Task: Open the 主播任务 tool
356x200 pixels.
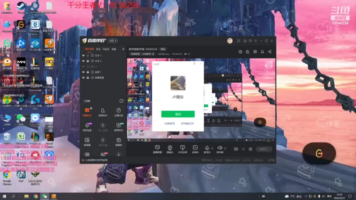Action: (x=118, y=112)
